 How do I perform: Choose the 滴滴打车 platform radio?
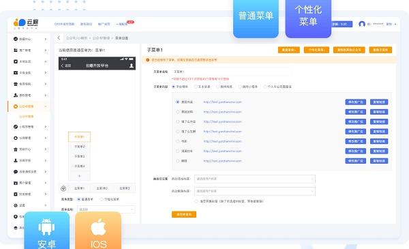178,151
